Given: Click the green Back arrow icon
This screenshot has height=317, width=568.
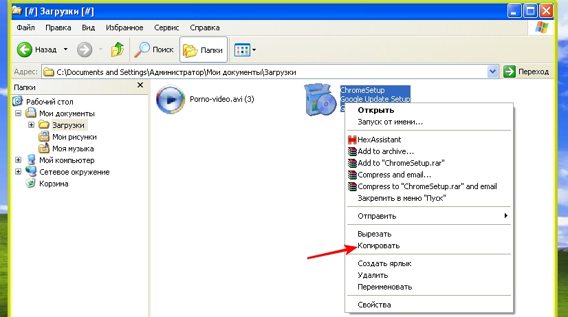Looking at the screenshot, I should tap(25, 50).
